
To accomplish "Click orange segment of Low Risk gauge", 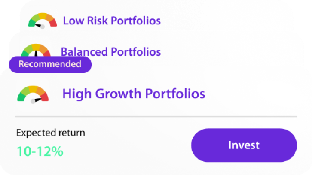I will point(50,18).
